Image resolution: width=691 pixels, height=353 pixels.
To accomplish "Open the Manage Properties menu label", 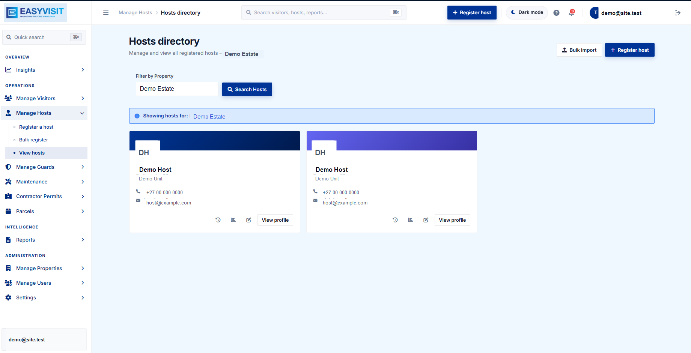I will 39,268.
